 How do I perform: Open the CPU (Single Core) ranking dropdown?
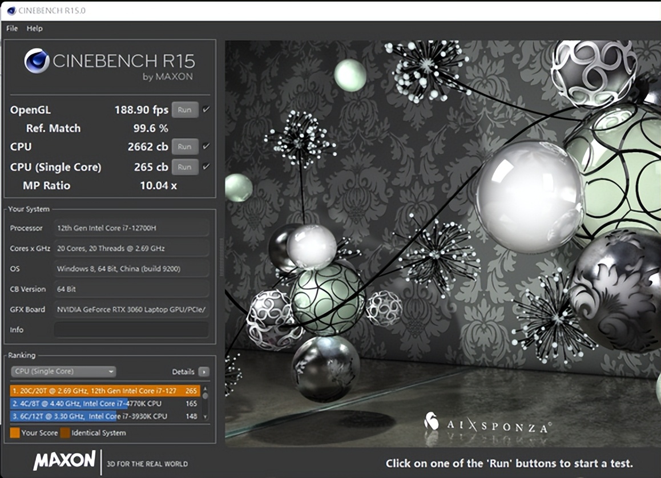(x=63, y=371)
